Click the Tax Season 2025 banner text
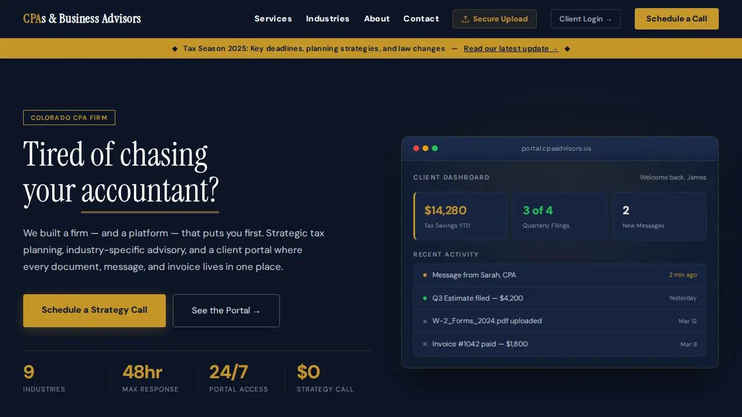The width and height of the screenshot is (742, 417). point(314,49)
